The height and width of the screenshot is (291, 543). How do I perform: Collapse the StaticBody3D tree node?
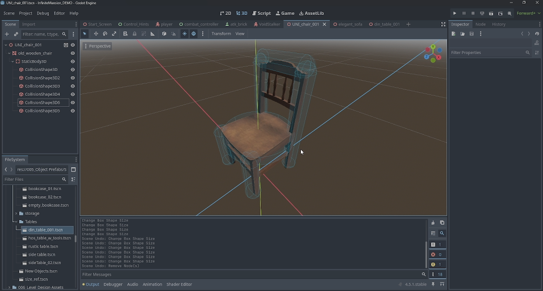pyautogui.click(x=13, y=61)
